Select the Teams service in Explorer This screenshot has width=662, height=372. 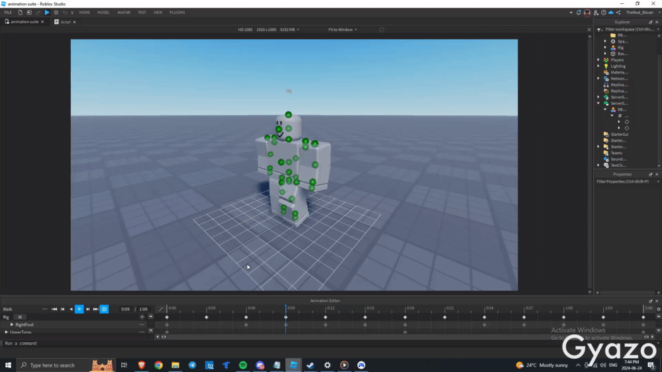(x=613, y=153)
